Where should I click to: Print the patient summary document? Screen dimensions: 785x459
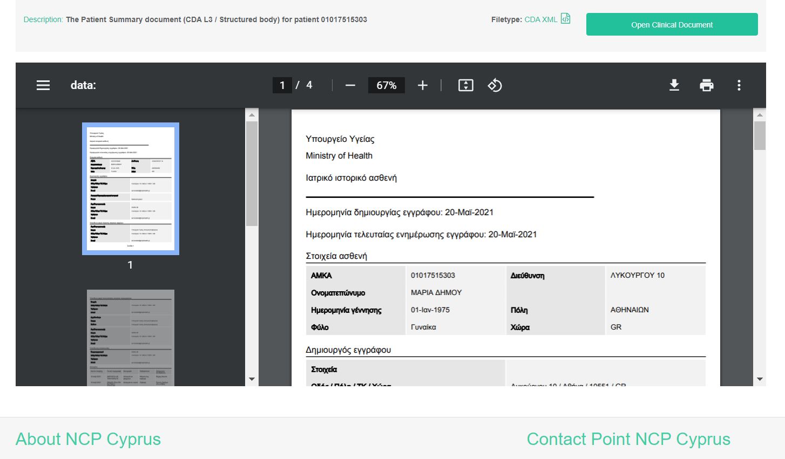click(706, 85)
